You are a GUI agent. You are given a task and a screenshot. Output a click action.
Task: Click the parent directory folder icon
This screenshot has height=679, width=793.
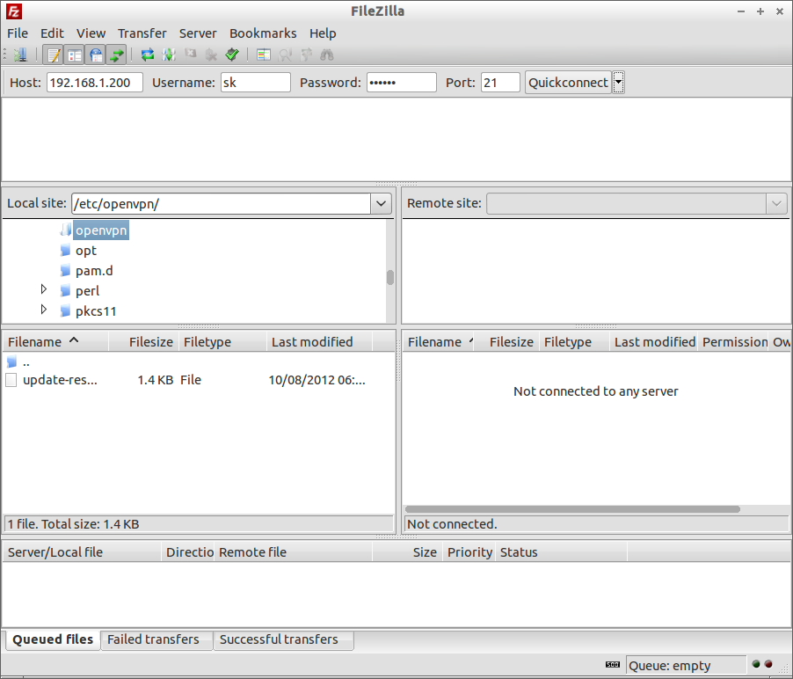(x=12, y=361)
